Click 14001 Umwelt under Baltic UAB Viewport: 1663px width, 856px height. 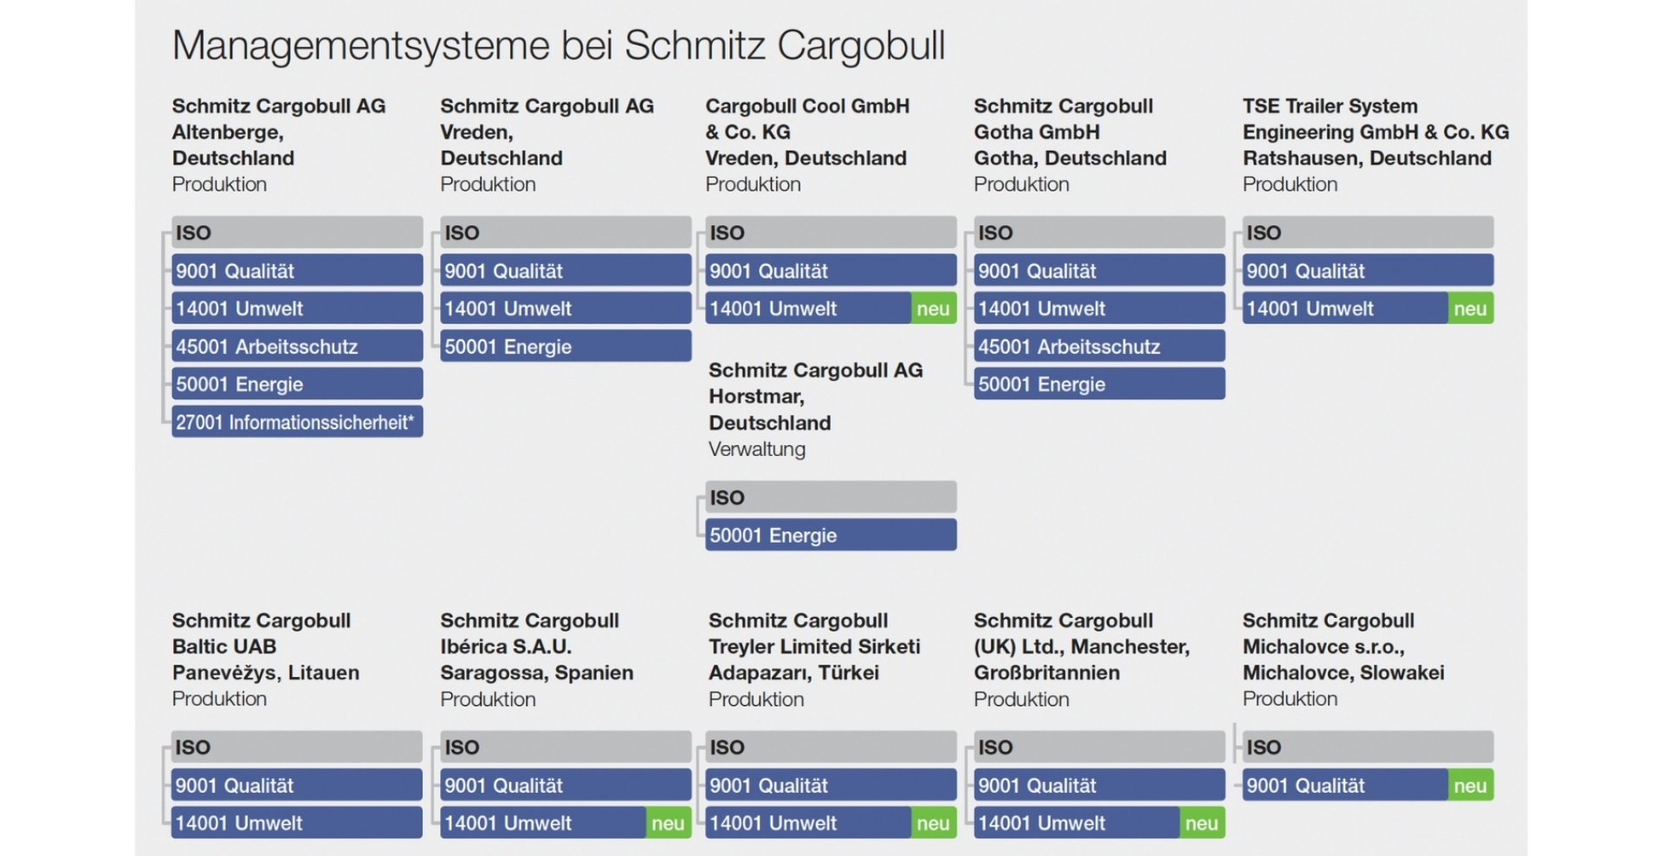pos(297,822)
